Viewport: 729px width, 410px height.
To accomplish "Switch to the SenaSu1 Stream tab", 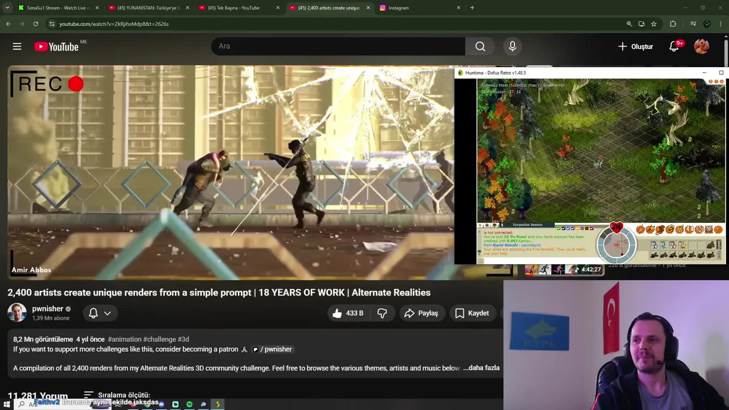I will click(x=58, y=8).
